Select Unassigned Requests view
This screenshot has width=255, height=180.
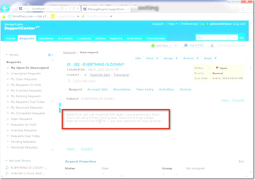(x=26, y=74)
